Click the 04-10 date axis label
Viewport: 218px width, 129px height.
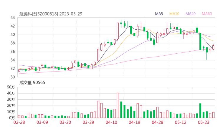111,122
